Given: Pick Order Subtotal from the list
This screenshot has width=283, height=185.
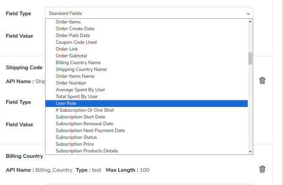Looking at the screenshot, I should pyautogui.click(x=71, y=56).
